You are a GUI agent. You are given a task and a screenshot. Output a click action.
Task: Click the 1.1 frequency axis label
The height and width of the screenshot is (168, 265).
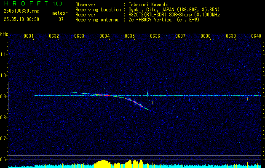click(x=3, y=55)
